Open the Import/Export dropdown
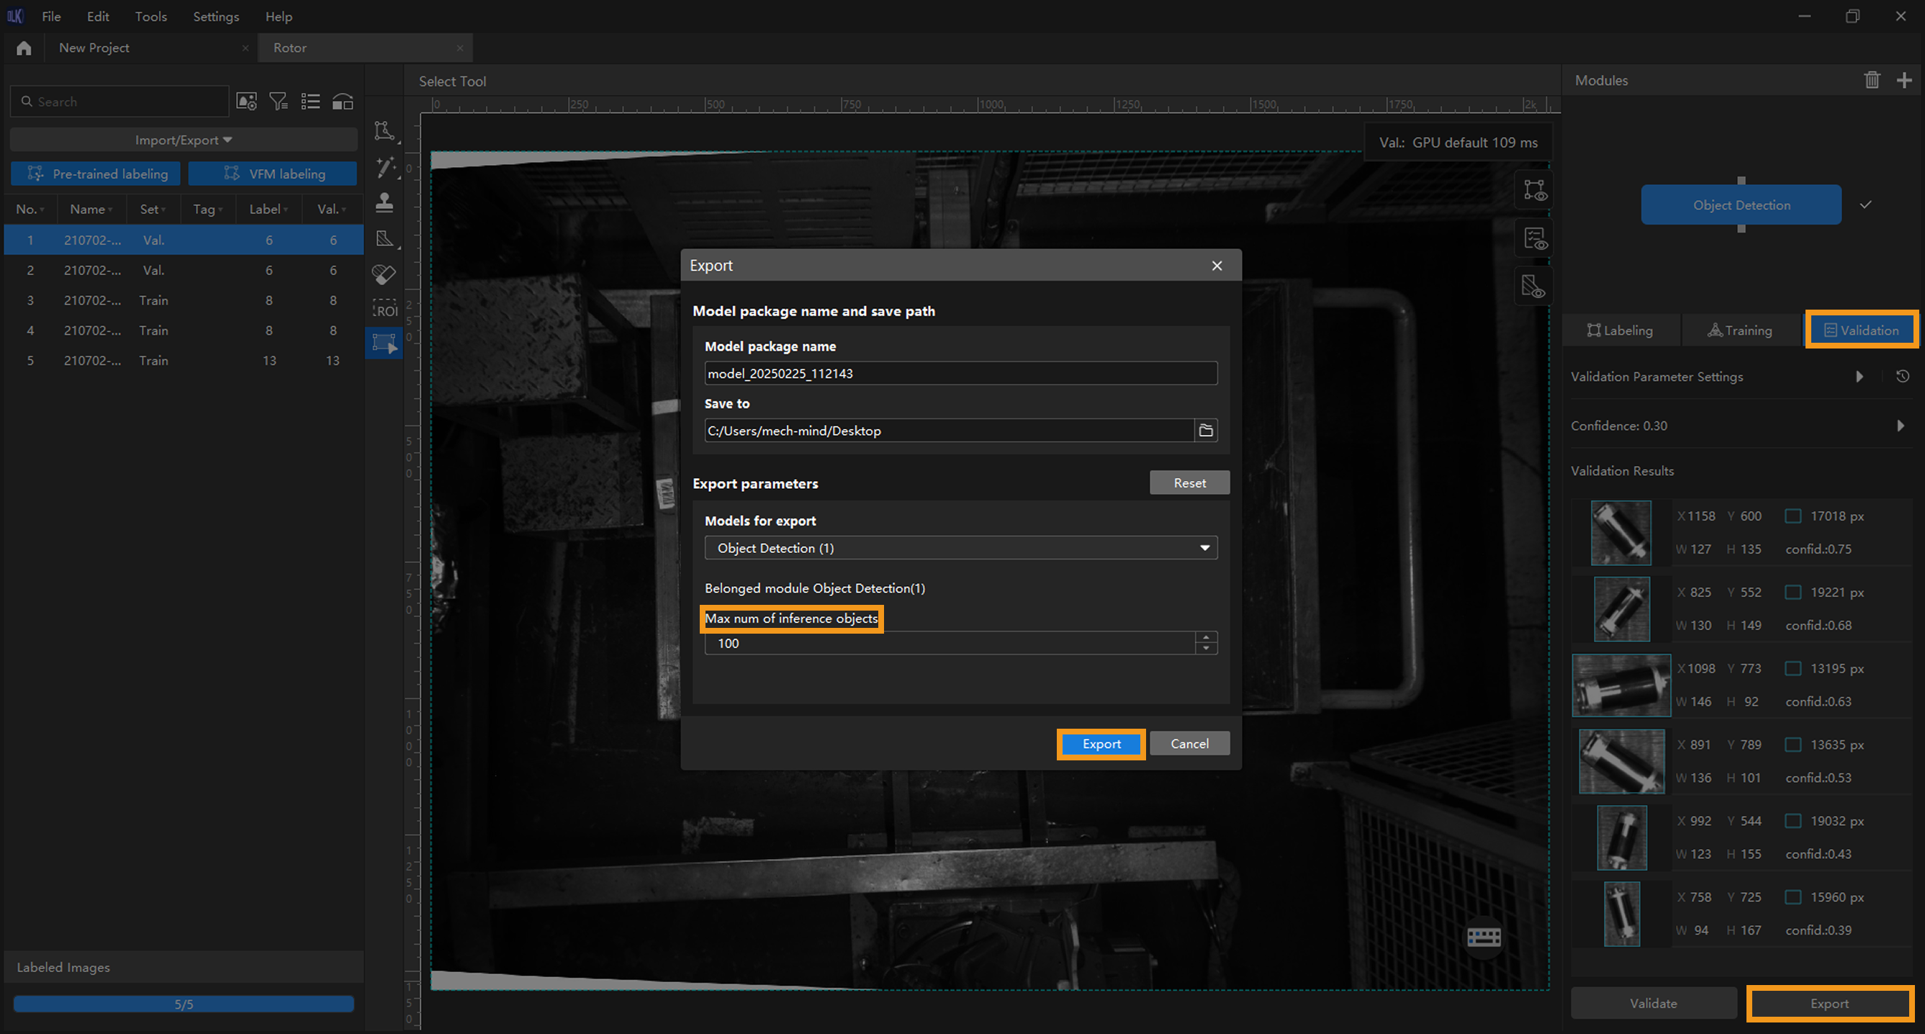 tap(183, 140)
